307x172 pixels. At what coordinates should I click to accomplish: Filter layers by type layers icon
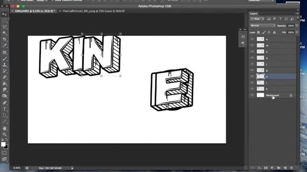(x=280, y=19)
